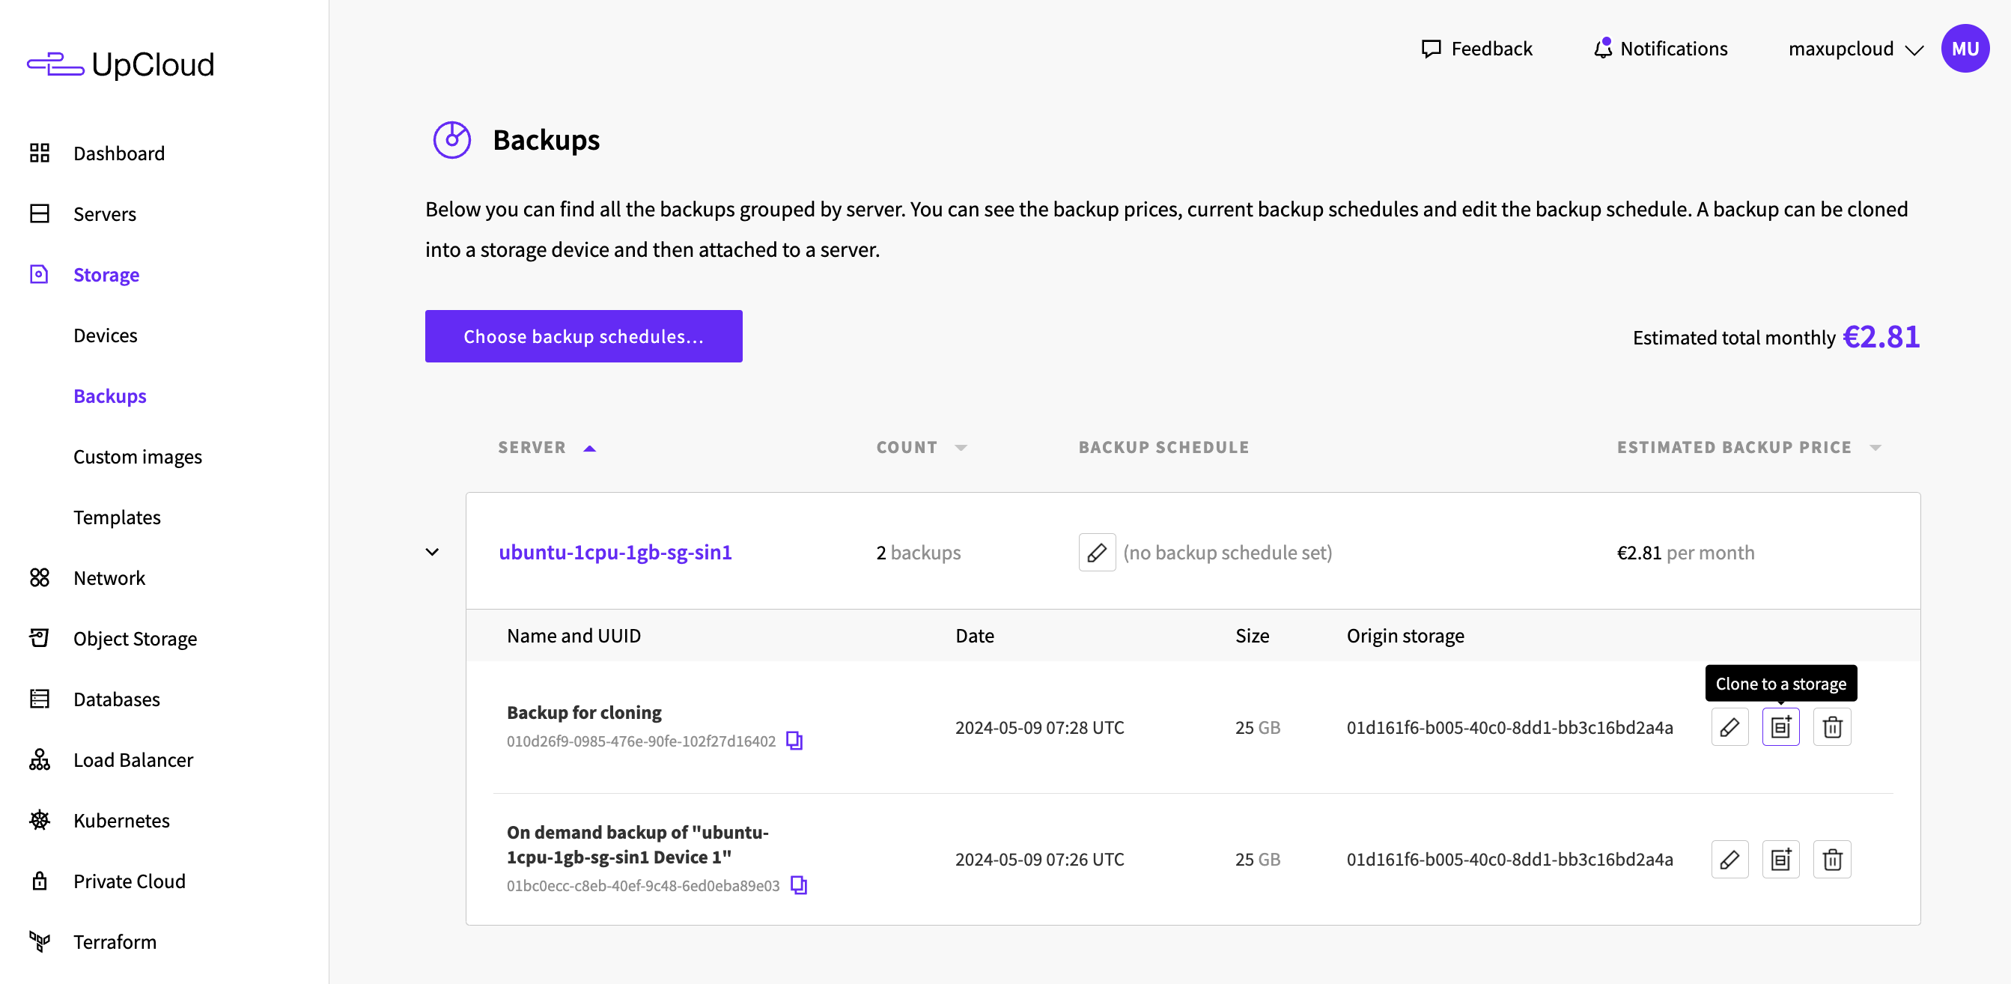Open the ubuntu-1cpu-1gb-sg-sin1 server link
This screenshot has width=2011, height=984.
pyautogui.click(x=615, y=553)
